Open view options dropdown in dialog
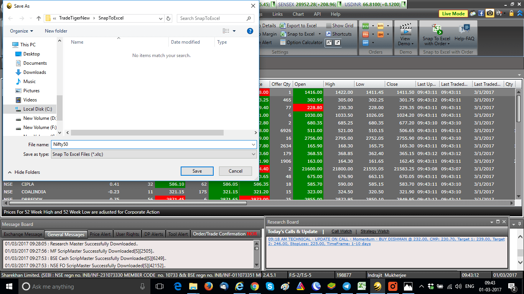 [x=234, y=31]
